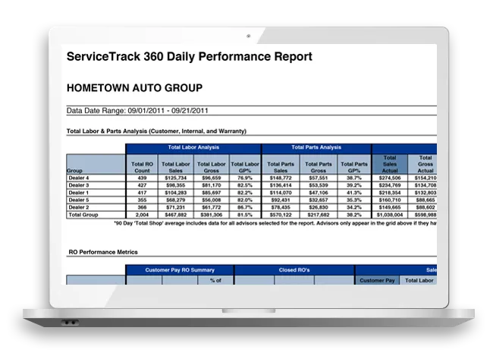Click the 90 Day Total Shop footnote

pyautogui.click(x=275, y=223)
